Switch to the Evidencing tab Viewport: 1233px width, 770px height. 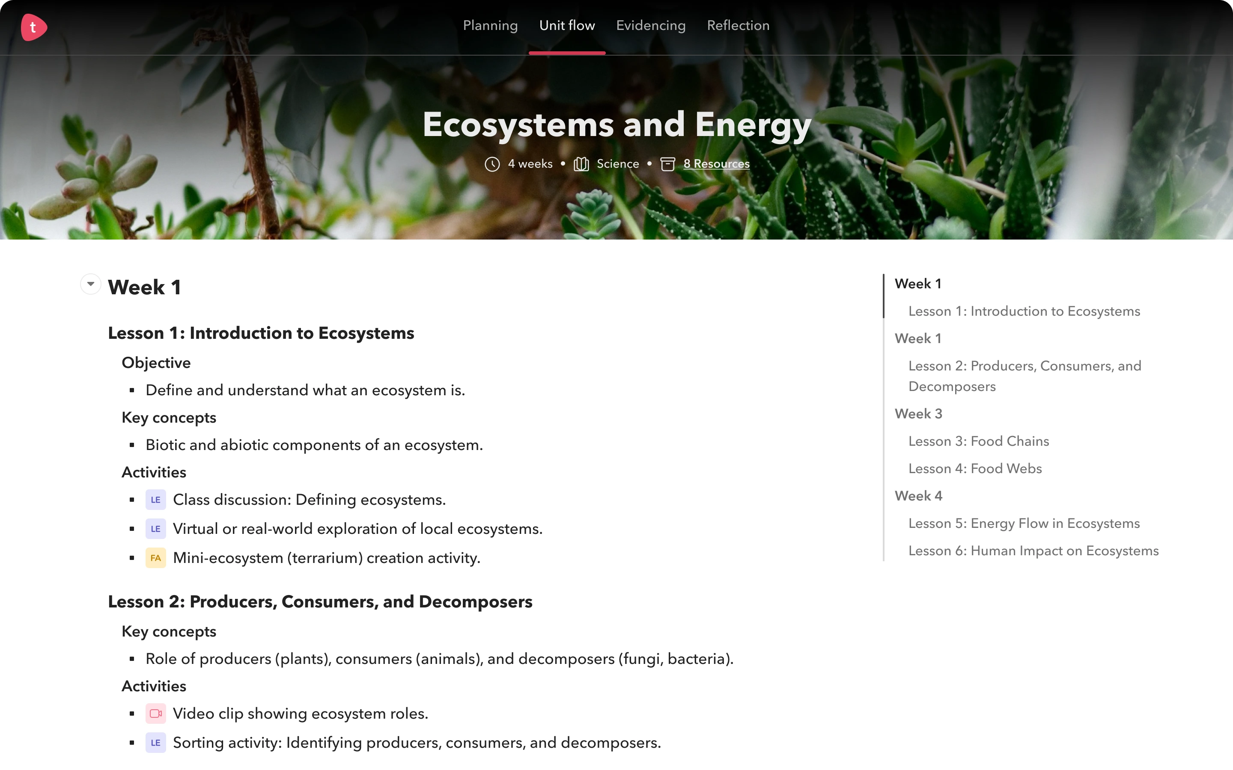(x=652, y=25)
